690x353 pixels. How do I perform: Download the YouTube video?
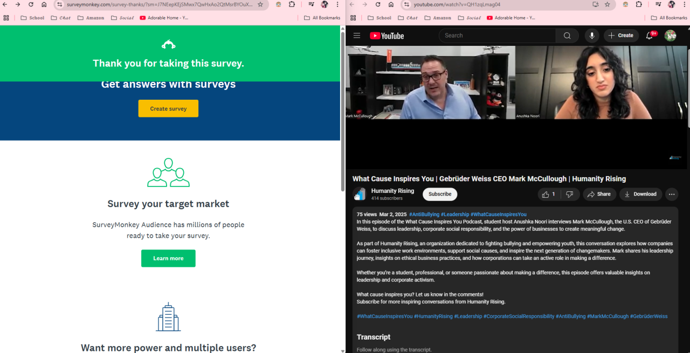click(640, 194)
